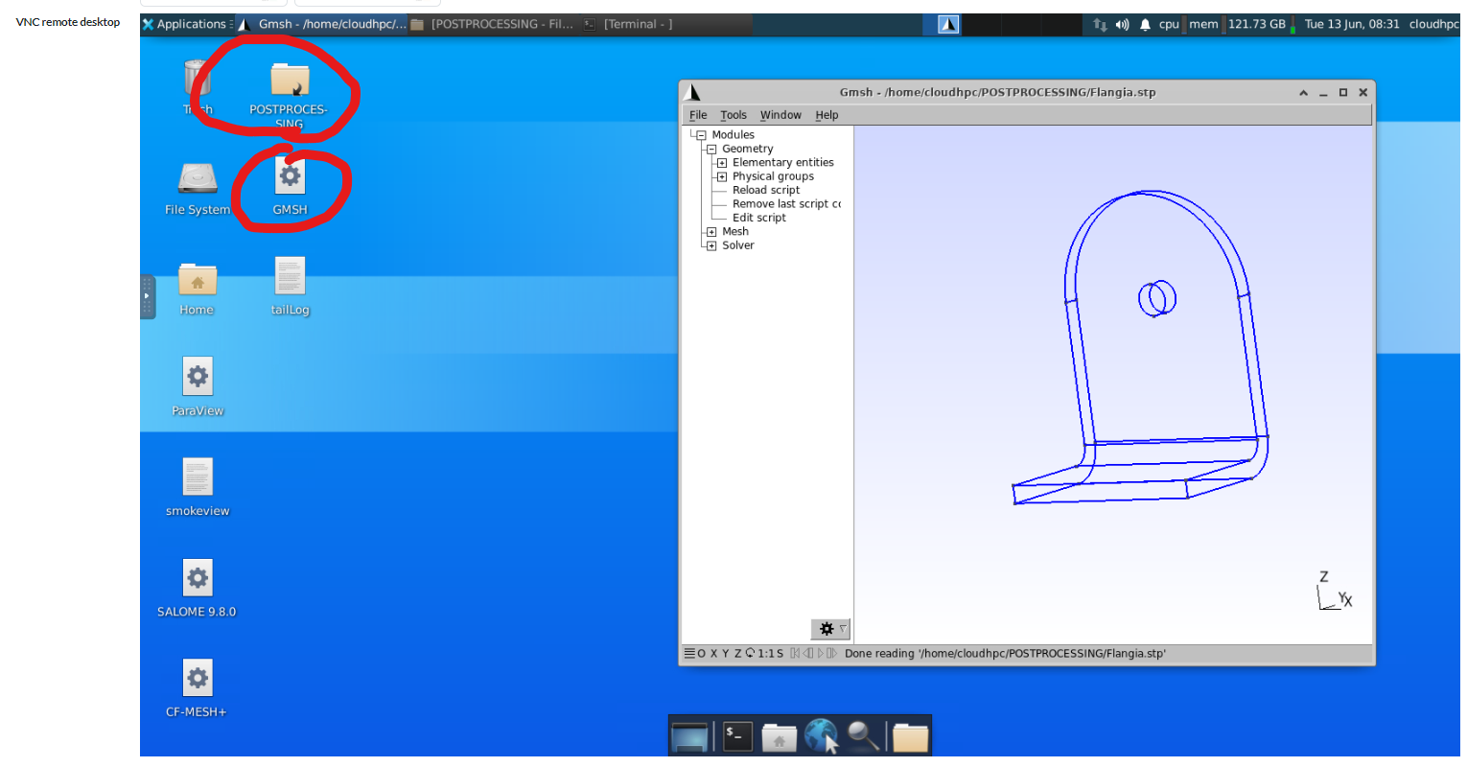The height and width of the screenshot is (767, 1467).
Task: Launch SALOME 9.8.0 from the desktop
Action: coord(198,578)
